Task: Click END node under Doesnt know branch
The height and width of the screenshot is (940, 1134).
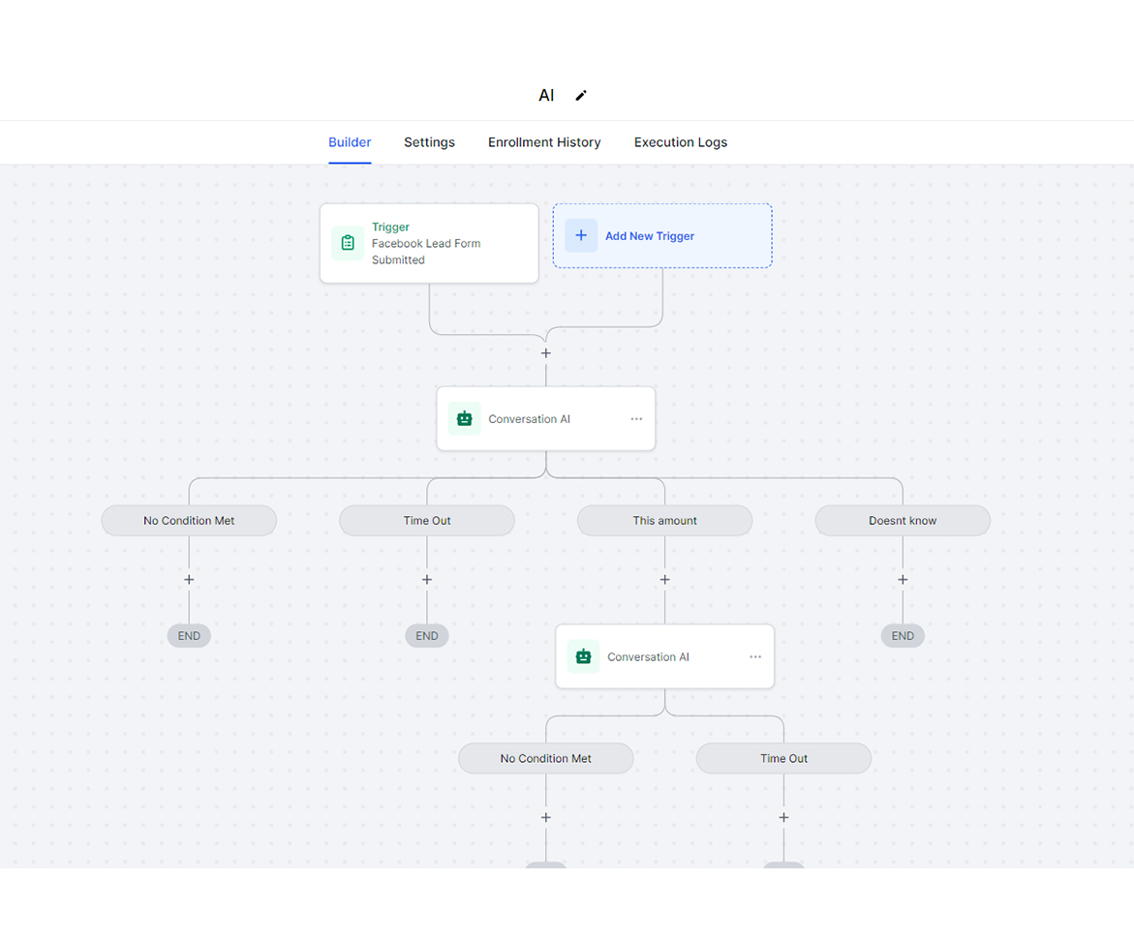Action: click(x=903, y=636)
